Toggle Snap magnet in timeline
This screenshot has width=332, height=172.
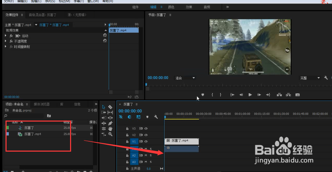tap(129, 117)
